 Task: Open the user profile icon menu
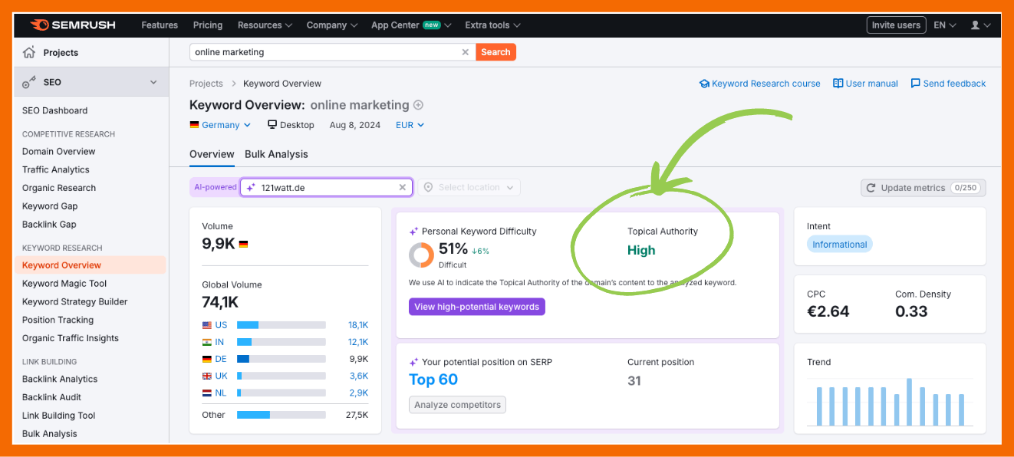point(980,25)
